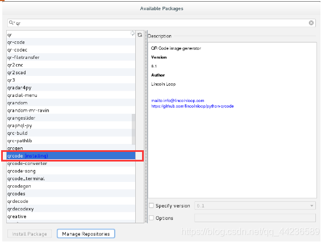Select the qr-filetransfer package
This screenshot has height=242, width=325.
pyautogui.click(x=71, y=57)
